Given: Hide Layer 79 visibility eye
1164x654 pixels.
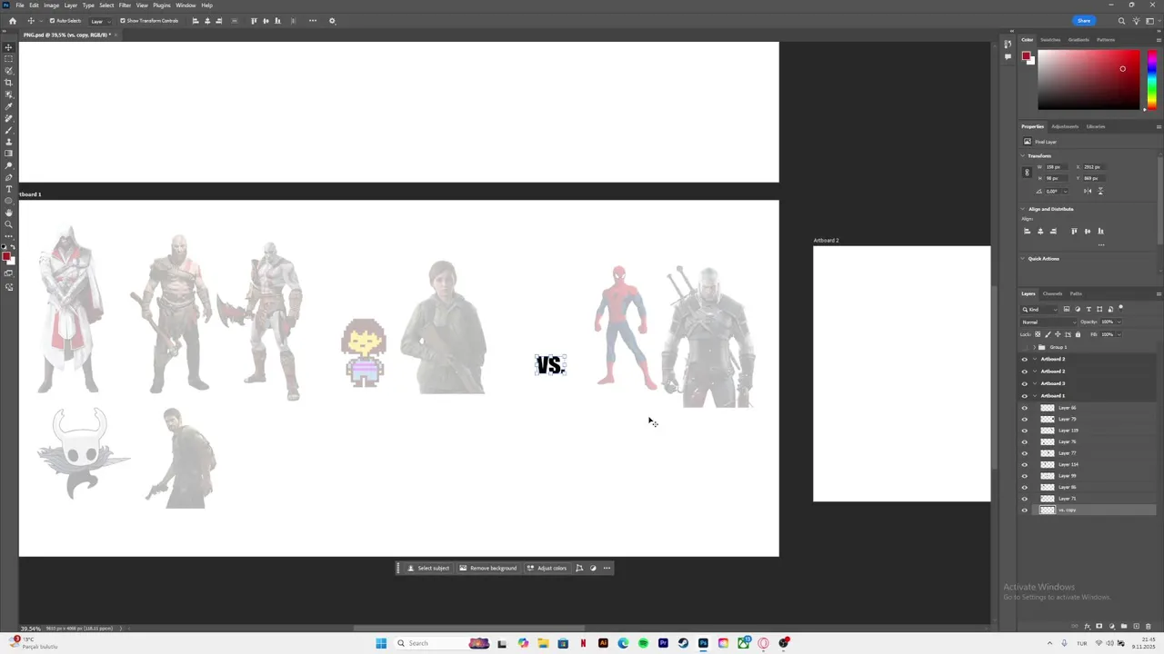Looking at the screenshot, I should [1024, 419].
